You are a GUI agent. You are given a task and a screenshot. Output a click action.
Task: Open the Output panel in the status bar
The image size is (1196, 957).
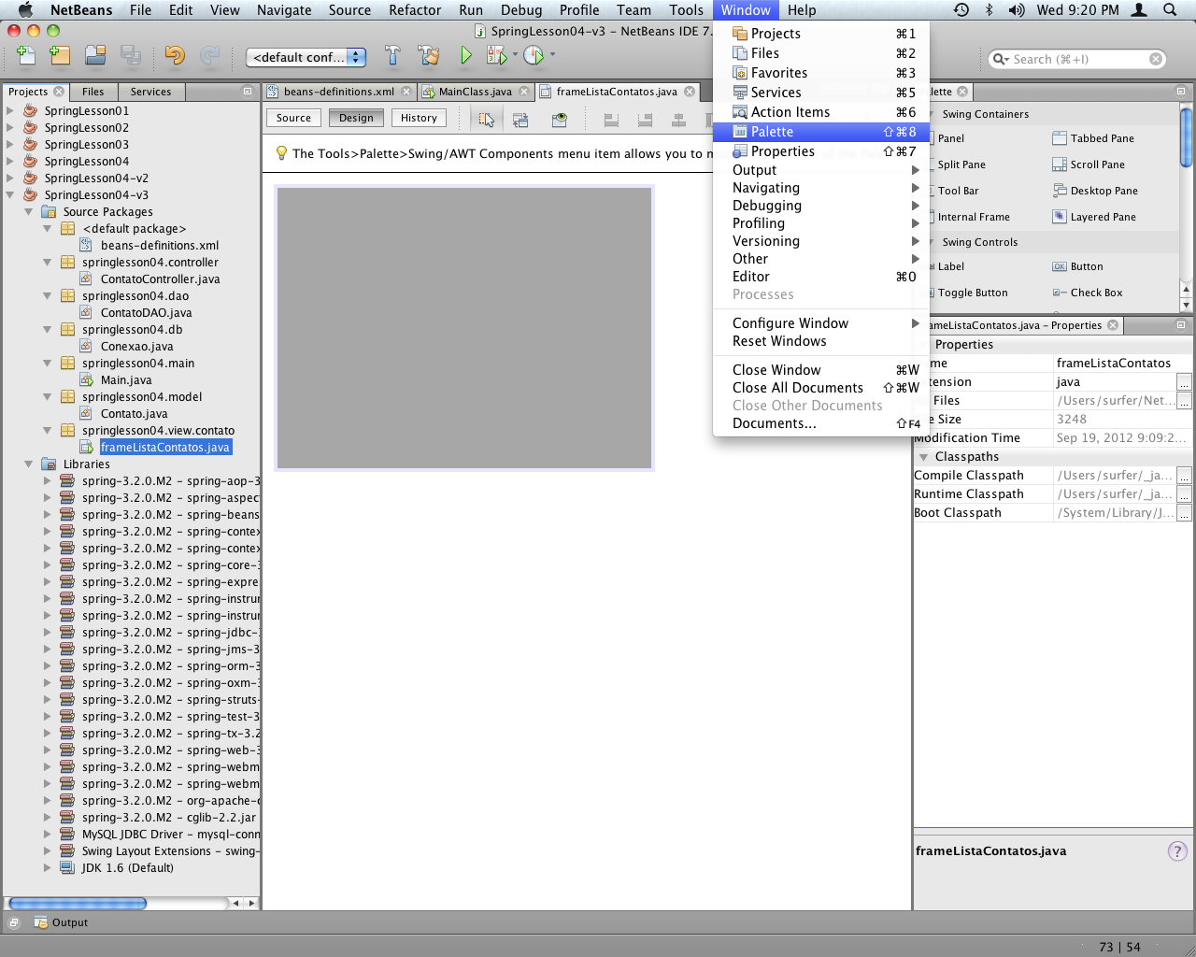click(x=61, y=922)
